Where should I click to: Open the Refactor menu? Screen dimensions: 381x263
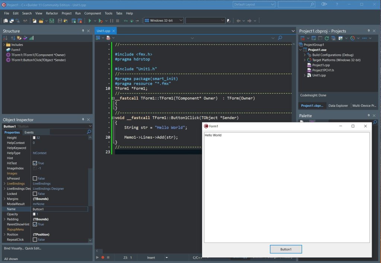52,13
